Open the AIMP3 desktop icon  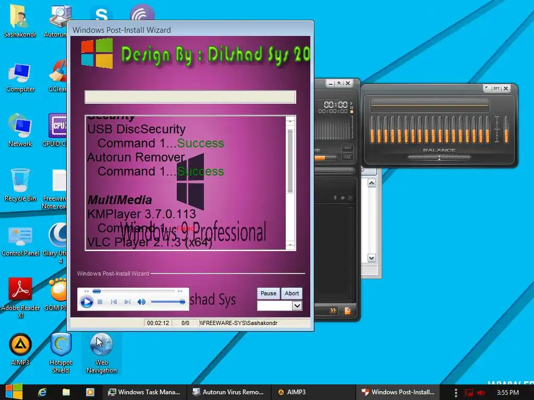pos(20,349)
